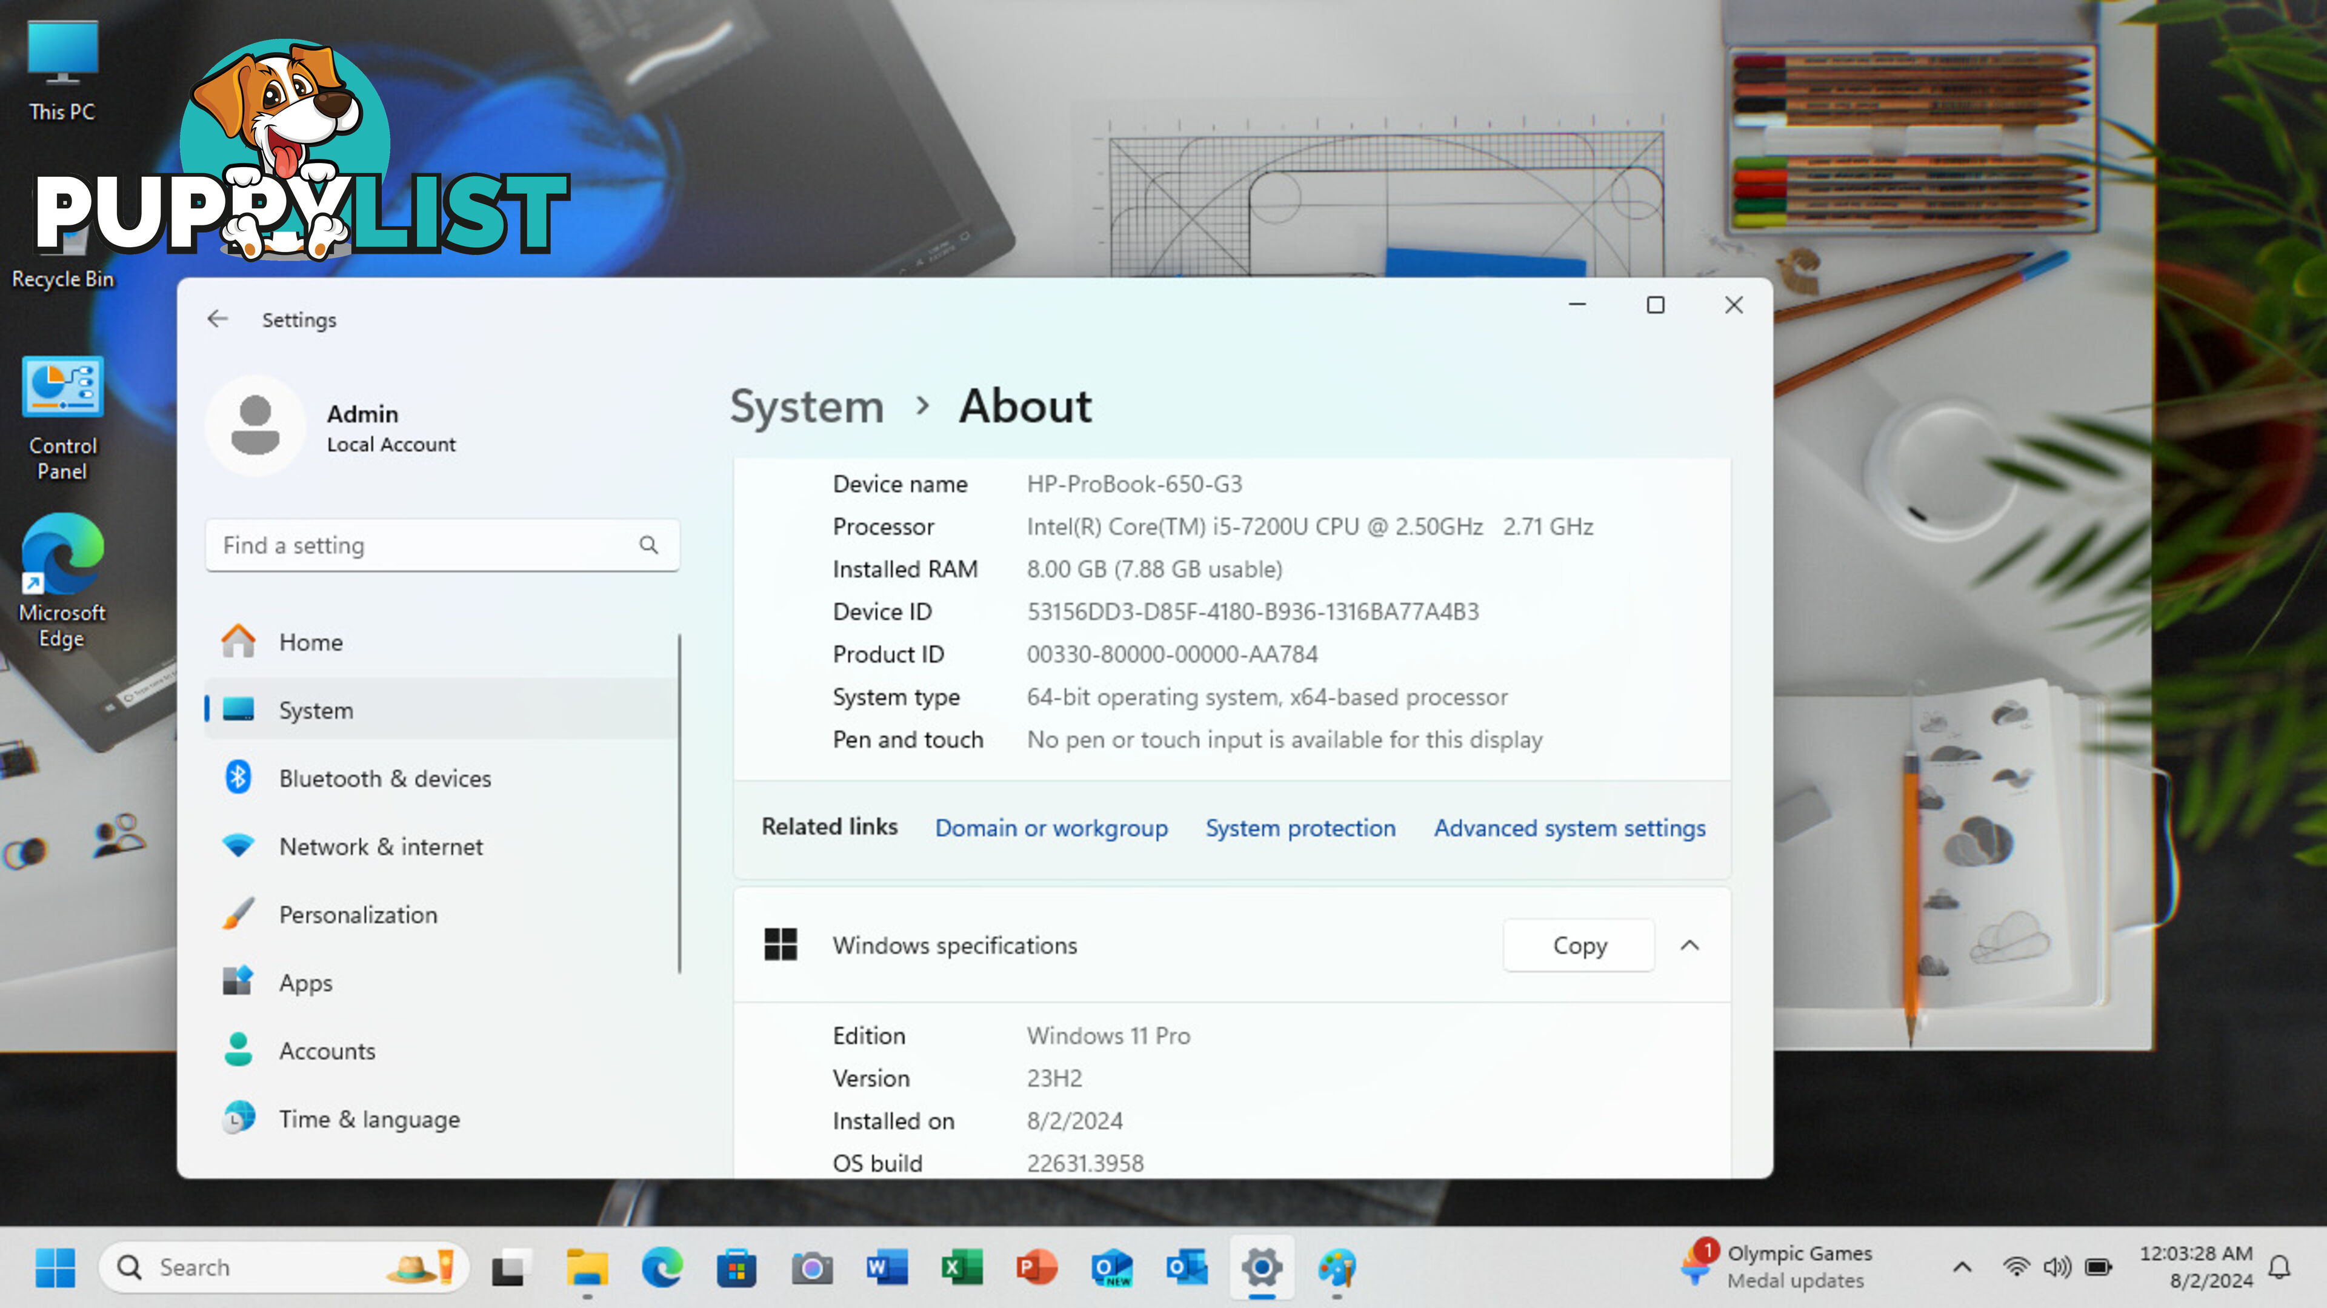Click the magnifier icon in Find a setting
2327x1308 pixels.
click(x=648, y=545)
